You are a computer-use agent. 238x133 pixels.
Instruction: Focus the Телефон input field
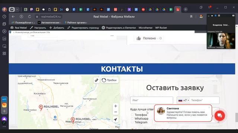click(x=205, y=100)
